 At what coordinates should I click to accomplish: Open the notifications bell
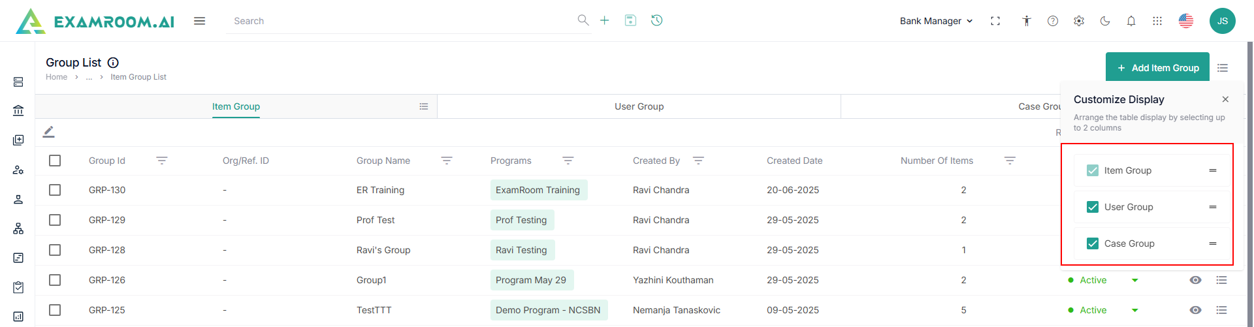(1131, 21)
